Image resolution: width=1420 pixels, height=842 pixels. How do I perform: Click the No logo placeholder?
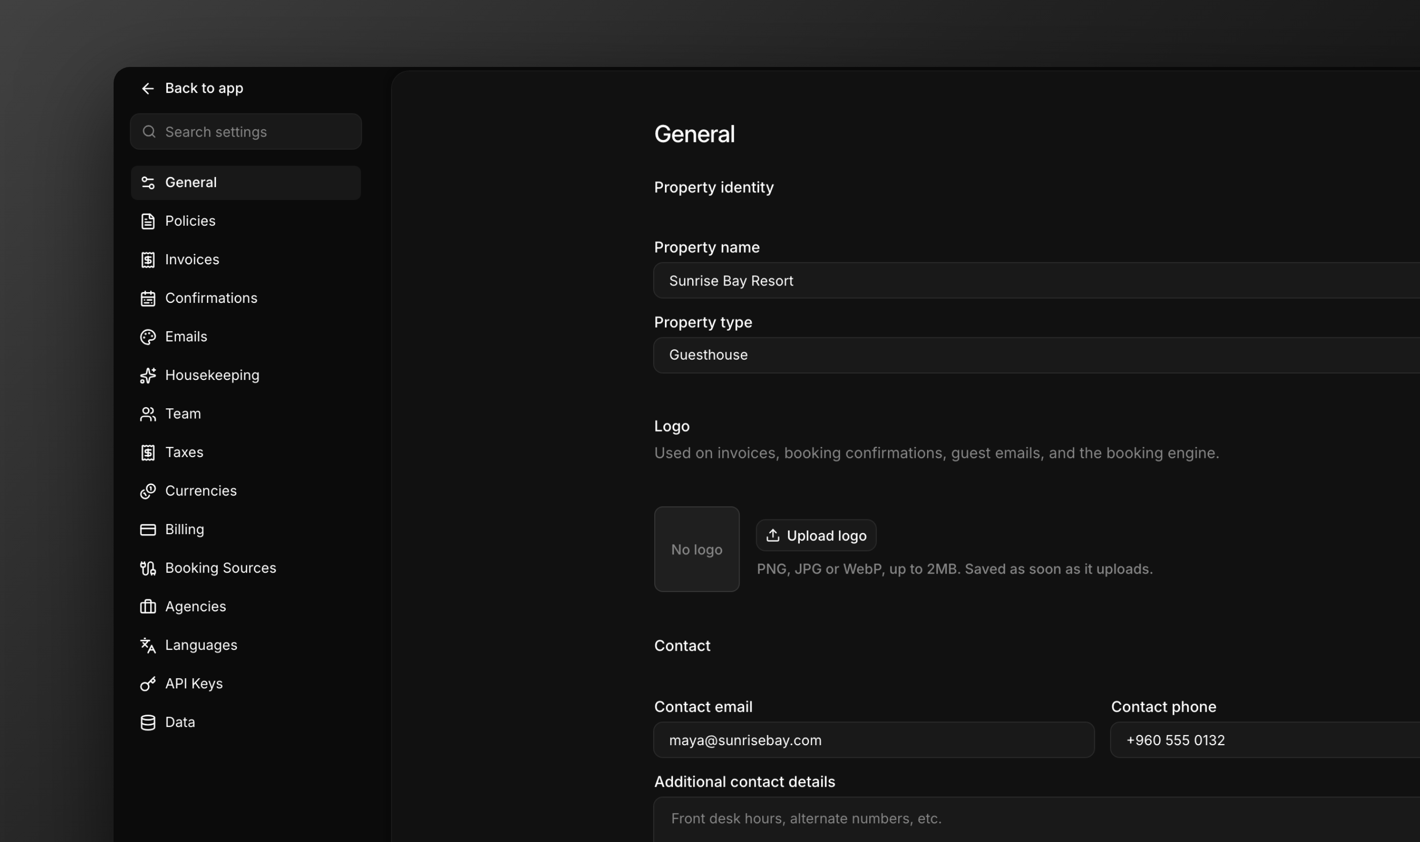697,550
